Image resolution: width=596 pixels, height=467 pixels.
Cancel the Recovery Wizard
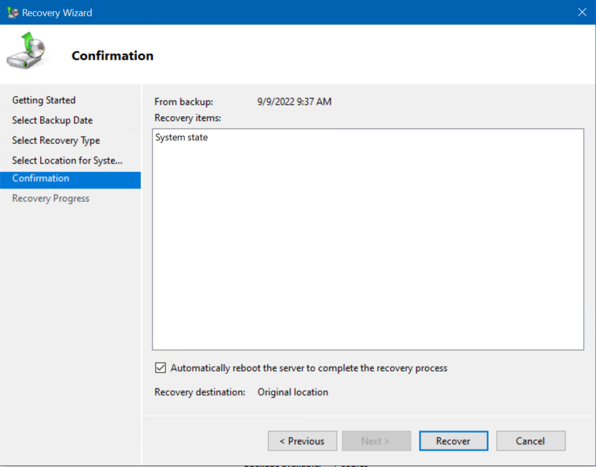point(531,441)
